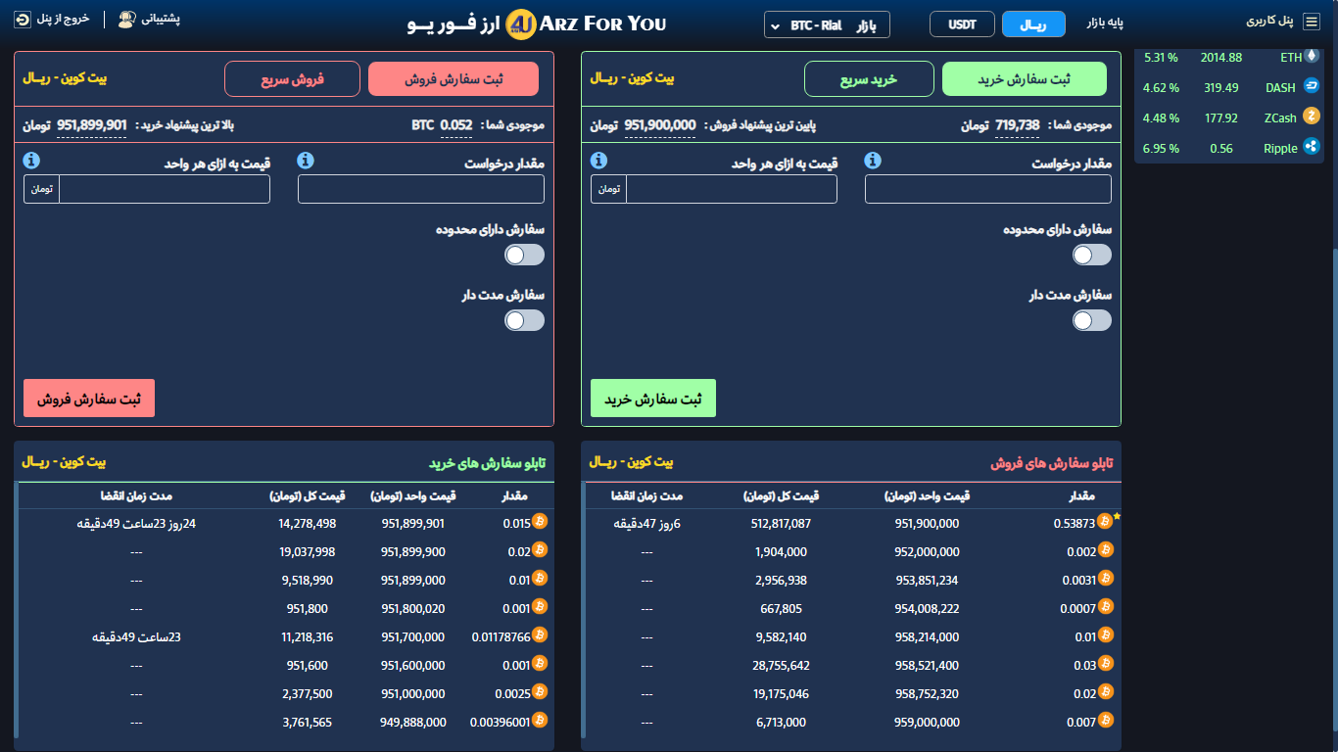Open the BTC - Rial market dropdown

[826, 24]
